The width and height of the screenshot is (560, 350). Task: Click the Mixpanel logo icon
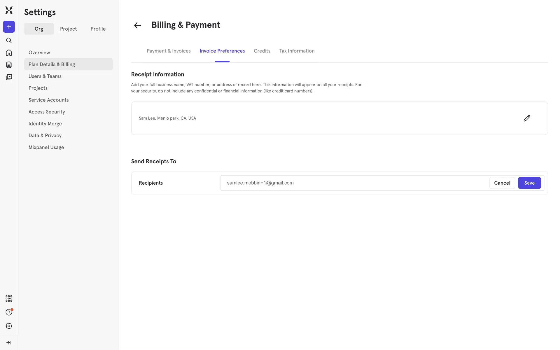pyautogui.click(x=9, y=10)
